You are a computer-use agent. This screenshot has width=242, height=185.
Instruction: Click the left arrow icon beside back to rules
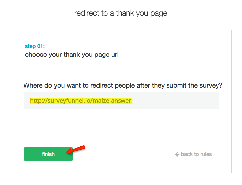pyautogui.click(x=177, y=154)
